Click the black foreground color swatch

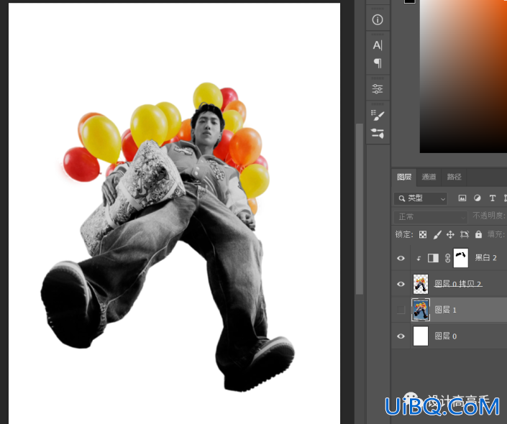coord(409,1)
